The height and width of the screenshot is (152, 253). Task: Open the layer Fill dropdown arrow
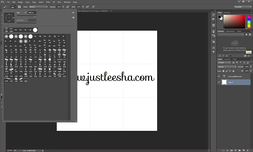click(251, 71)
